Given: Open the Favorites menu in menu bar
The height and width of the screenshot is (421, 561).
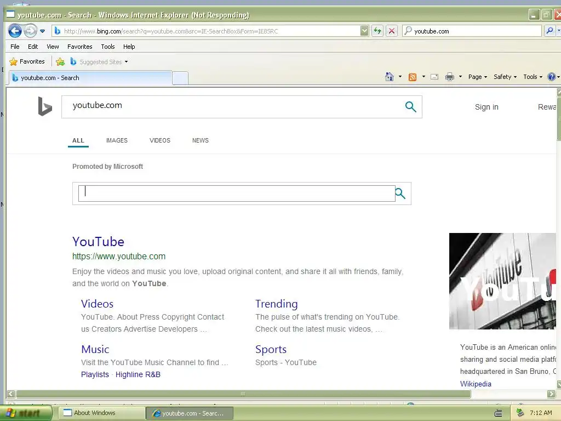Looking at the screenshot, I should 80,47.
